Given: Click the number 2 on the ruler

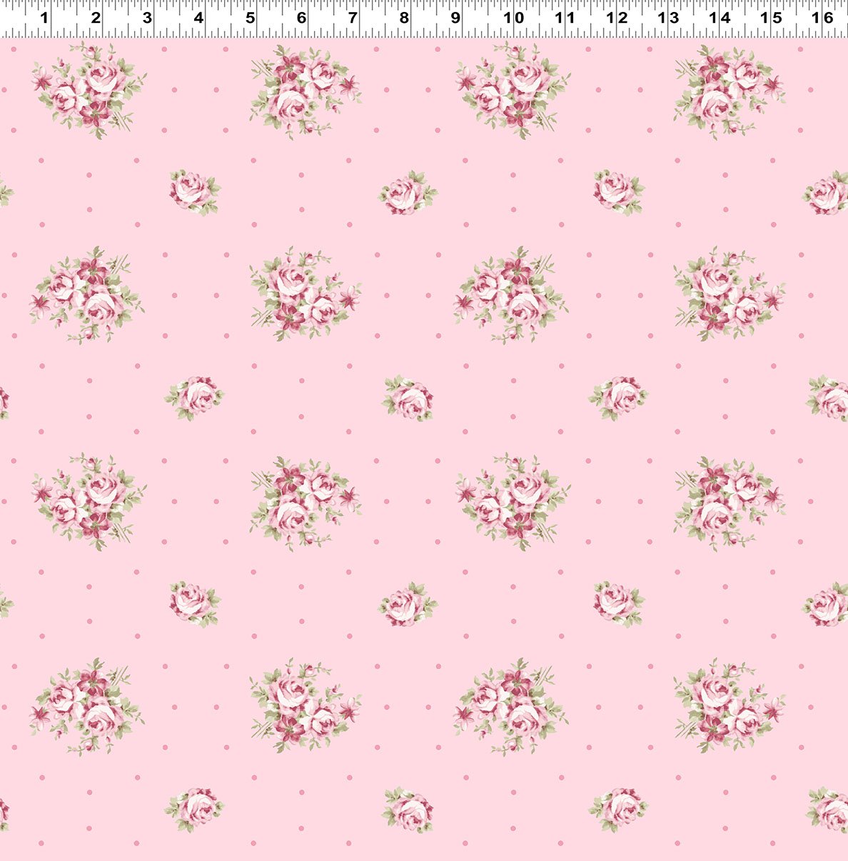Looking at the screenshot, I should pyautogui.click(x=96, y=17).
